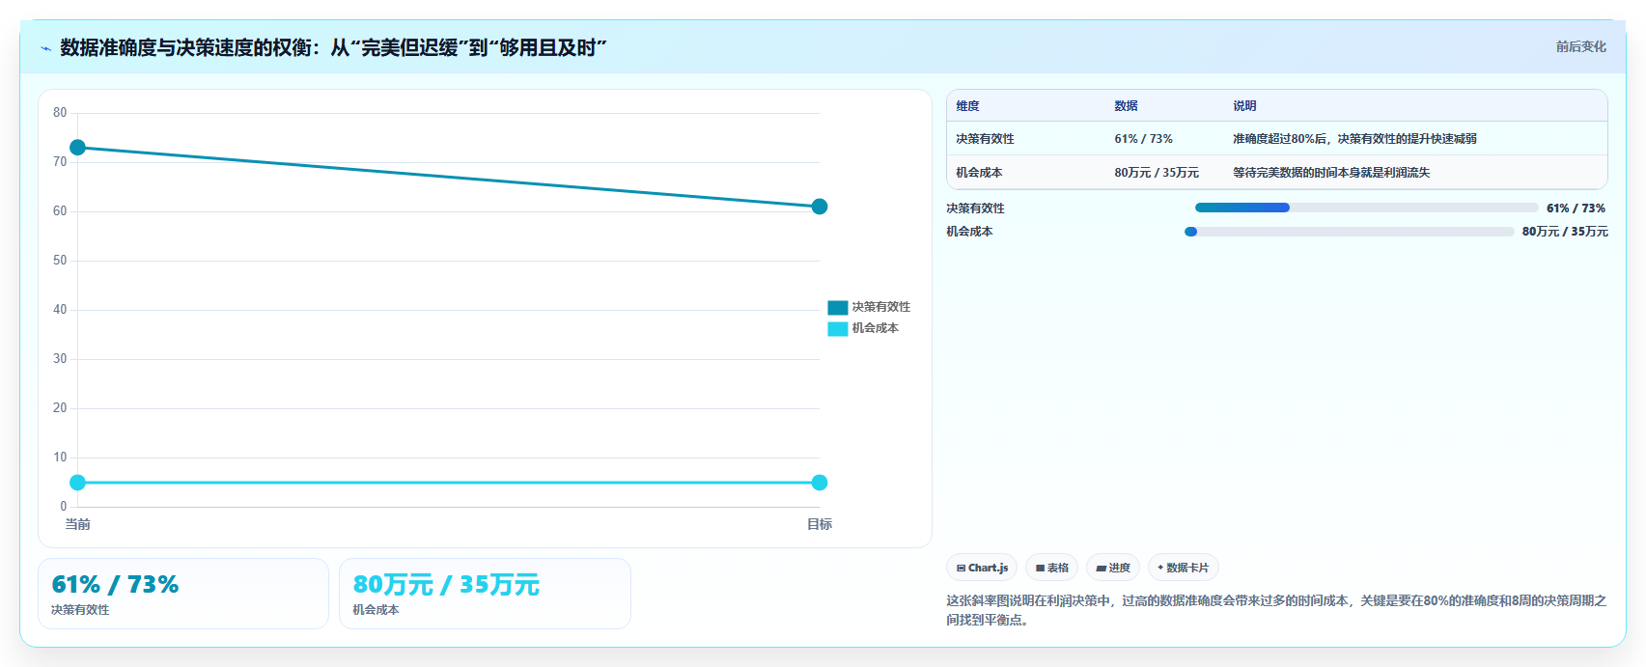This screenshot has width=1646, height=667.
Task: Click the 表格 tag chip
Action: pyautogui.click(x=1052, y=568)
